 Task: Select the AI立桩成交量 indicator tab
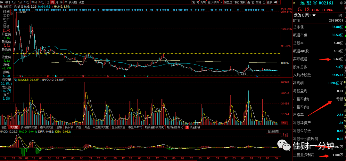click(x=101, y=127)
